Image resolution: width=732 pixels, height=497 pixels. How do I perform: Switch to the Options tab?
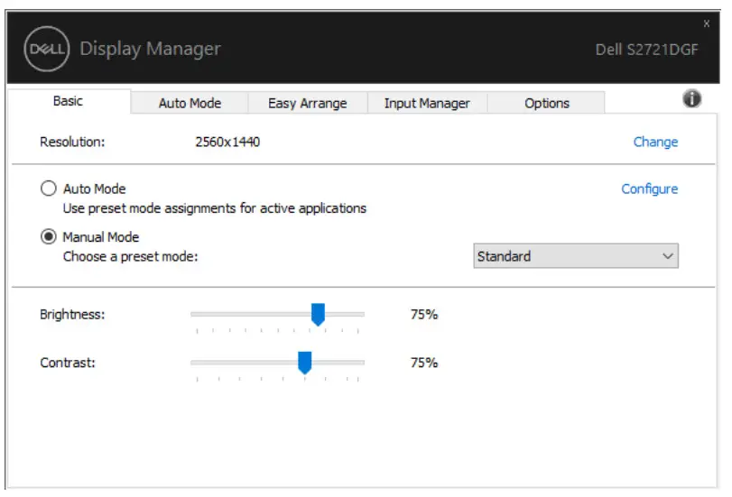(547, 103)
